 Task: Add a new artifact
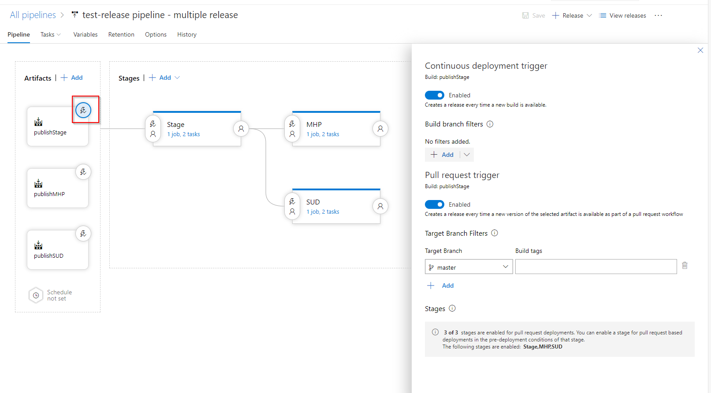pos(71,78)
